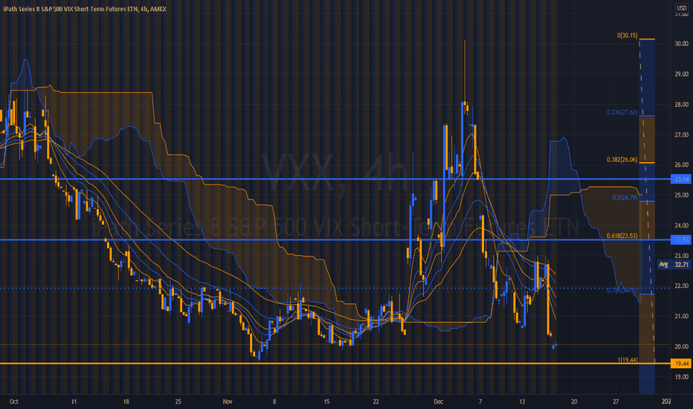Click the 20 date label on time axis
The width and height of the screenshot is (693, 409).
click(x=574, y=402)
